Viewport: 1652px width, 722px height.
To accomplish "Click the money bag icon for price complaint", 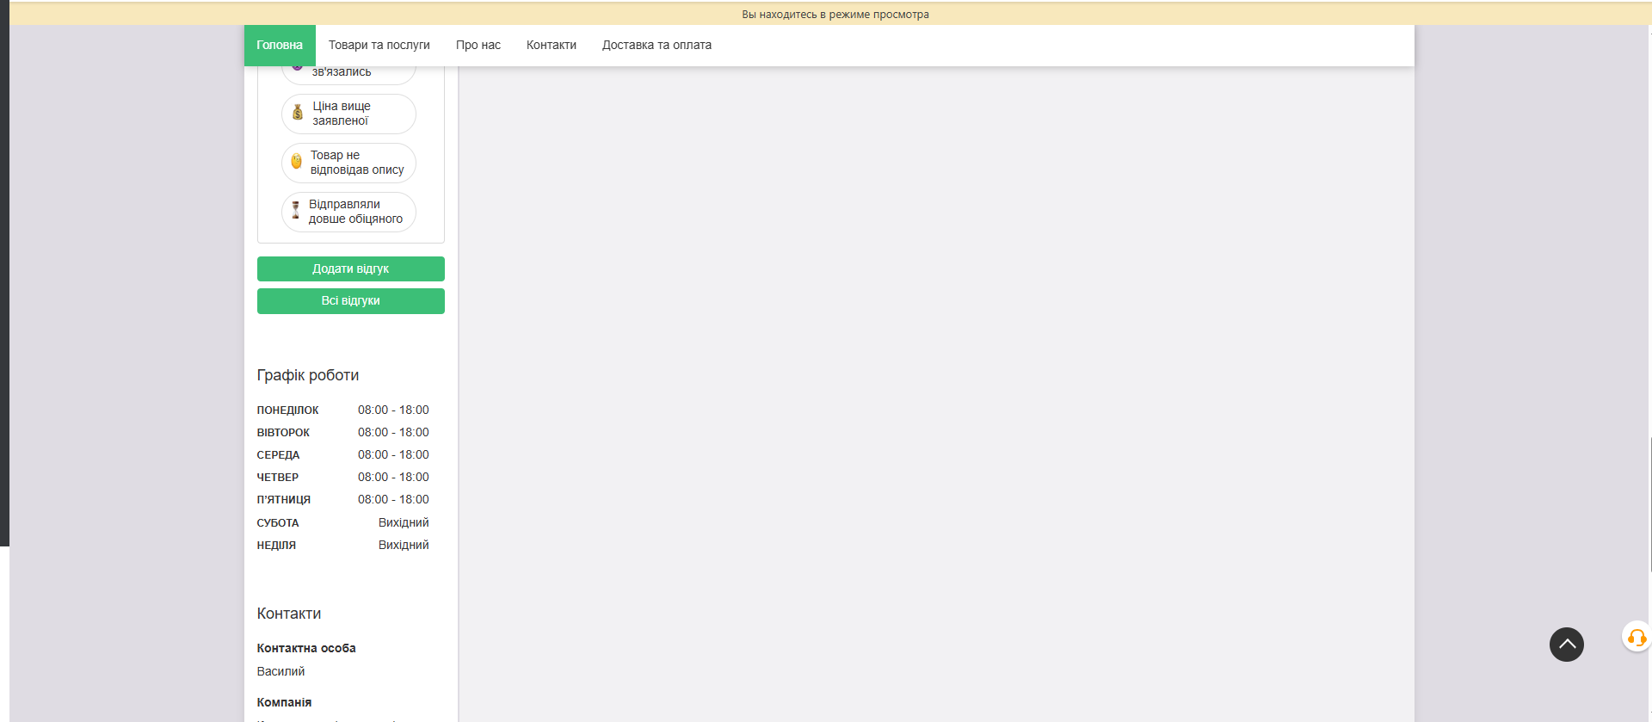I will 298,113.
